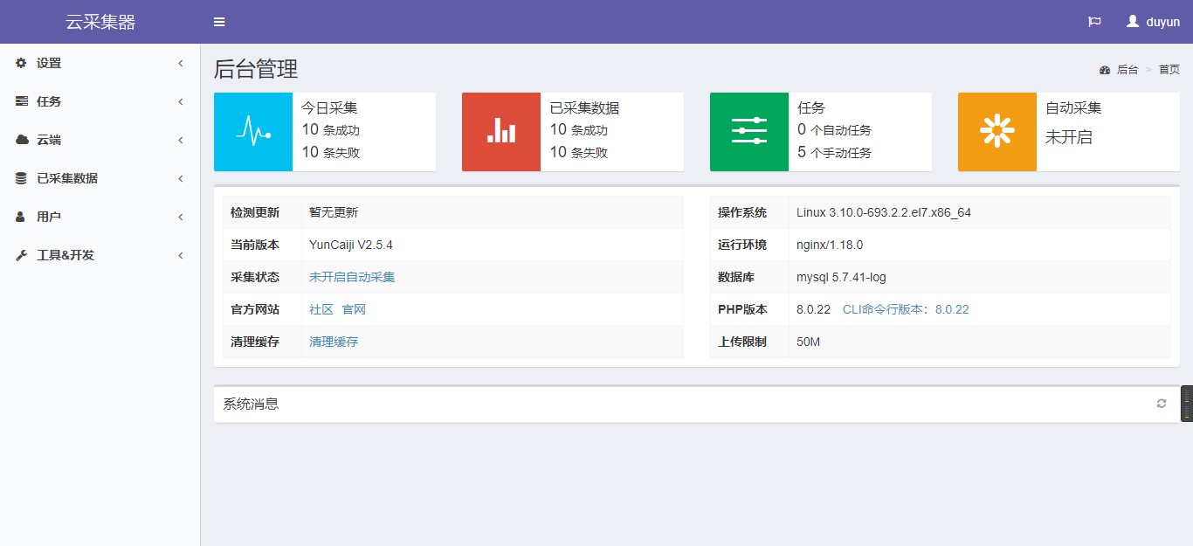Click the dark handle at right edge
This screenshot has height=546, width=1193.
pyautogui.click(x=1187, y=404)
